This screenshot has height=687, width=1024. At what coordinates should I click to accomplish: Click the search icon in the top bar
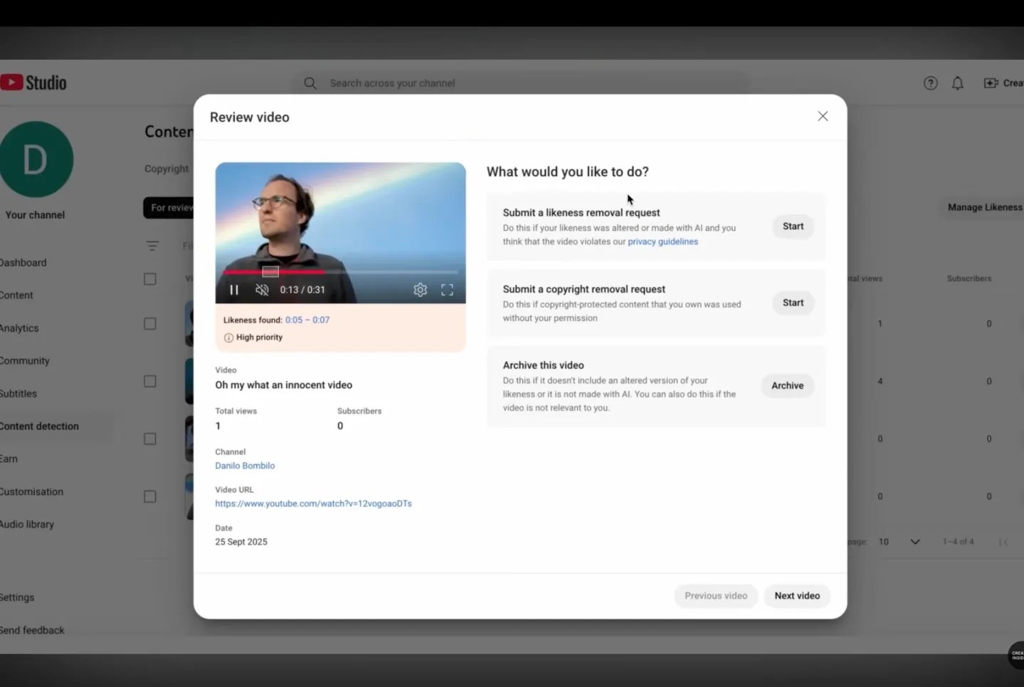pyautogui.click(x=310, y=83)
